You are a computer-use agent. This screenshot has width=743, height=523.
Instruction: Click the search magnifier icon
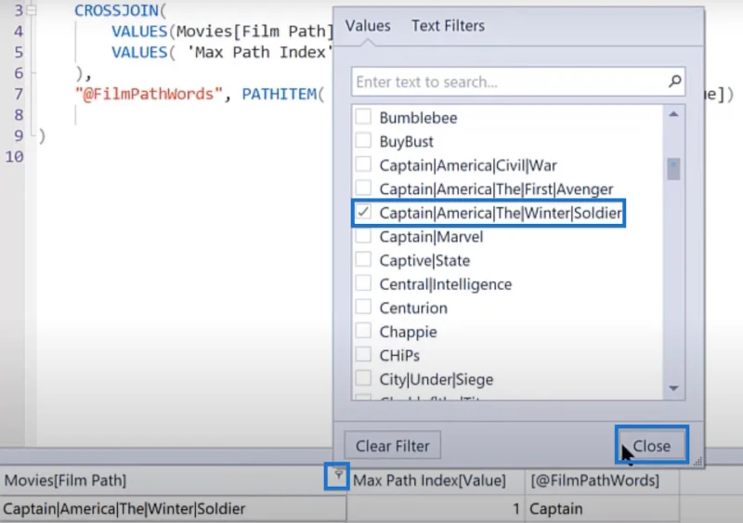[x=674, y=82]
